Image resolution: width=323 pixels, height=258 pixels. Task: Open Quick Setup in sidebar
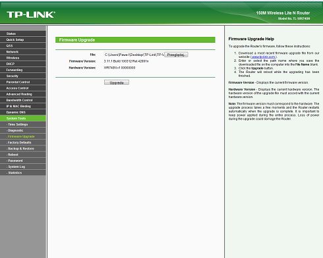[23, 39]
